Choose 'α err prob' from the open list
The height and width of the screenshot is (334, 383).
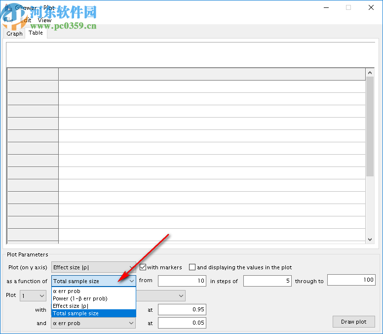click(94, 291)
